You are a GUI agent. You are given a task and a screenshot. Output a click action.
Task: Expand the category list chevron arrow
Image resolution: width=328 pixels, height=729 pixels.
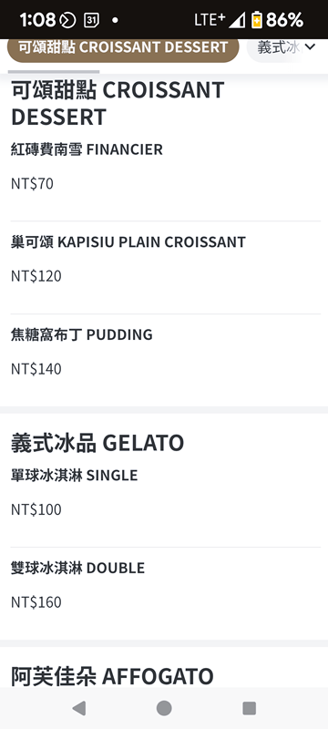(x=310, y=46)
